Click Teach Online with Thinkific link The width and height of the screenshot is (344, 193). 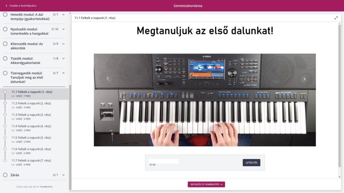(34, 187)
